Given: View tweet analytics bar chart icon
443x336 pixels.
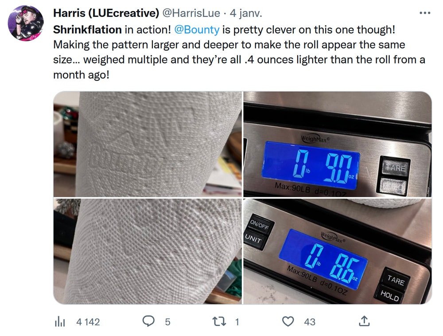Looking at the screenshot, I should (60, 322).
